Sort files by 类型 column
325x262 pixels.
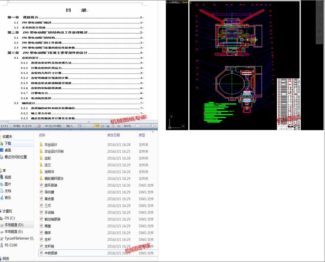142,135
